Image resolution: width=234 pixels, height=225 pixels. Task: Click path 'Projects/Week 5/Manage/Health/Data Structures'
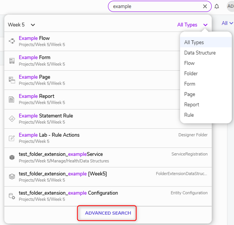[64, 161]
